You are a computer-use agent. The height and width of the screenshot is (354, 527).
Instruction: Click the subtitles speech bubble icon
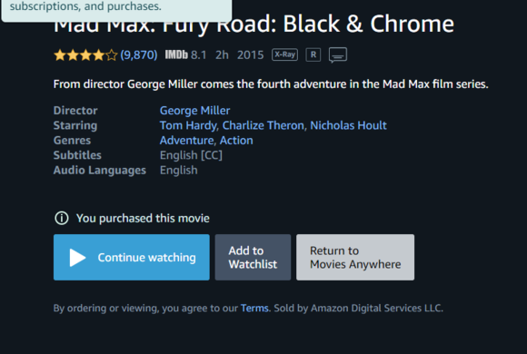click(338, 55)
